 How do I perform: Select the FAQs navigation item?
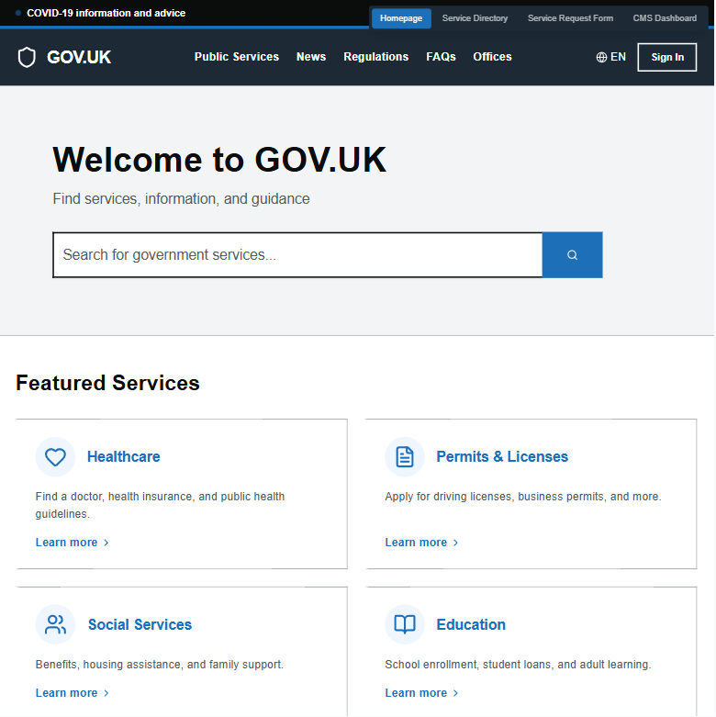(441, 57)
